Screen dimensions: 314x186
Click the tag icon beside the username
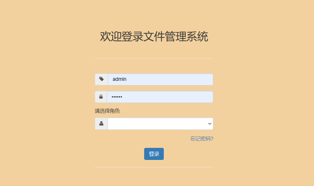[101, 79]
